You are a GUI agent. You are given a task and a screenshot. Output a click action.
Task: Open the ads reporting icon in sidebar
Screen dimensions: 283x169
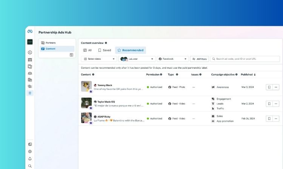coord(30,86)
